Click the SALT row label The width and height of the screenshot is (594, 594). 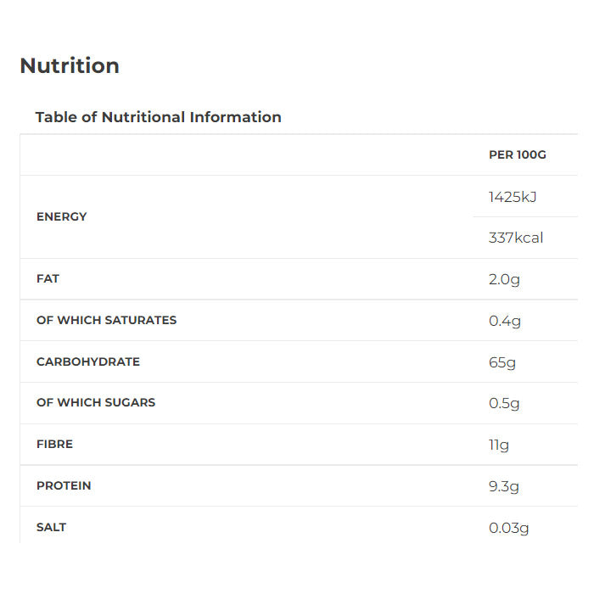(51, 527)
